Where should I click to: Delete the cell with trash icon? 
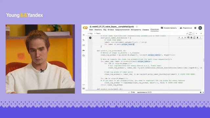(198, 38)
